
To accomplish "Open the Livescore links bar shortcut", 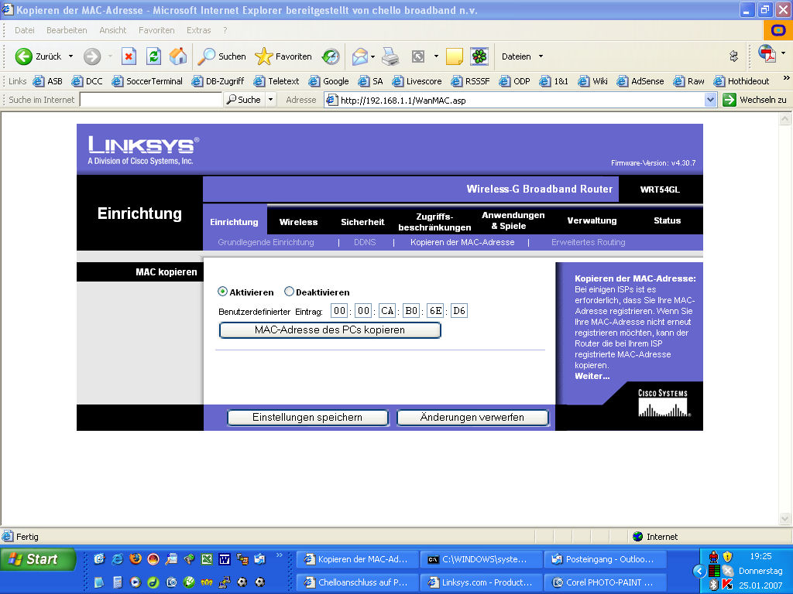I will [417, 81].
